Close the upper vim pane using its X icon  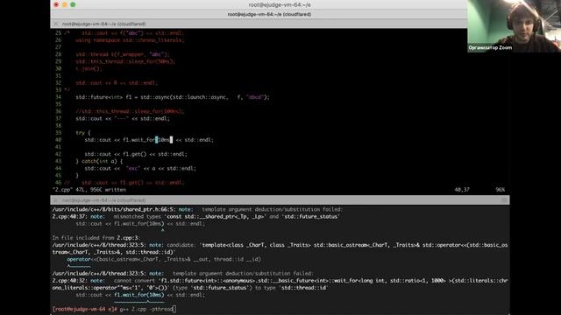(x=56, y=24)
